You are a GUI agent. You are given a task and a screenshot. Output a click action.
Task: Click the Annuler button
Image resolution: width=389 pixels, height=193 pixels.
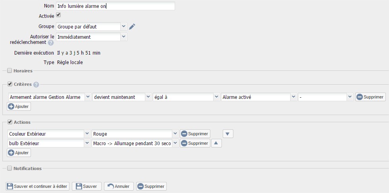pyautogui.click(x=119, y=186)
